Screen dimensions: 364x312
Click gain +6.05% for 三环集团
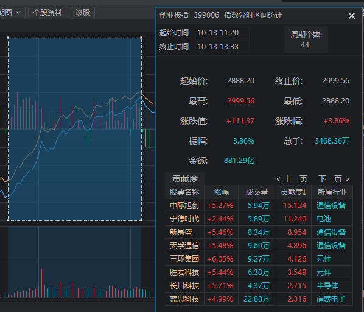click(x=220, y=259)
